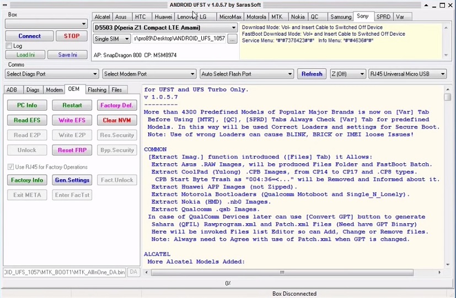This screenshot has height=298, width=456.
Task: Switch to the SPRD tab
Action: (x=383, y=17)
